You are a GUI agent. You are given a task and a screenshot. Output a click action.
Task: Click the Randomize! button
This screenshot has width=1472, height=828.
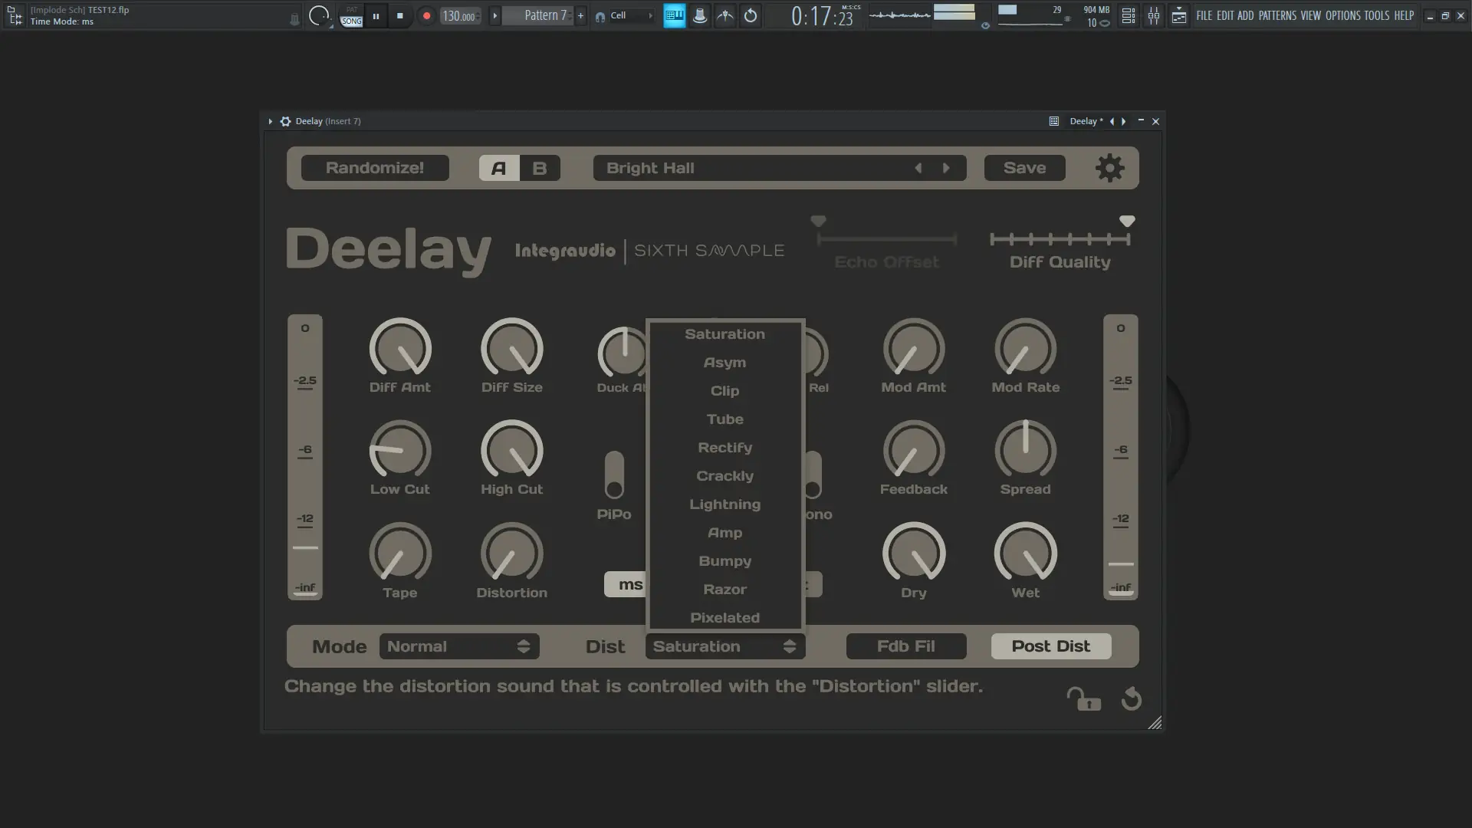click(375, 168)
